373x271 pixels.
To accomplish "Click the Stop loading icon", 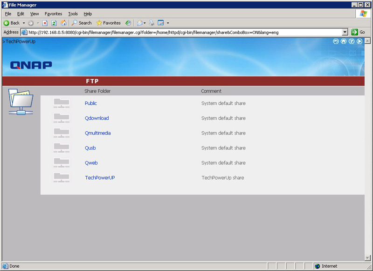I will (x=45, y=23).
